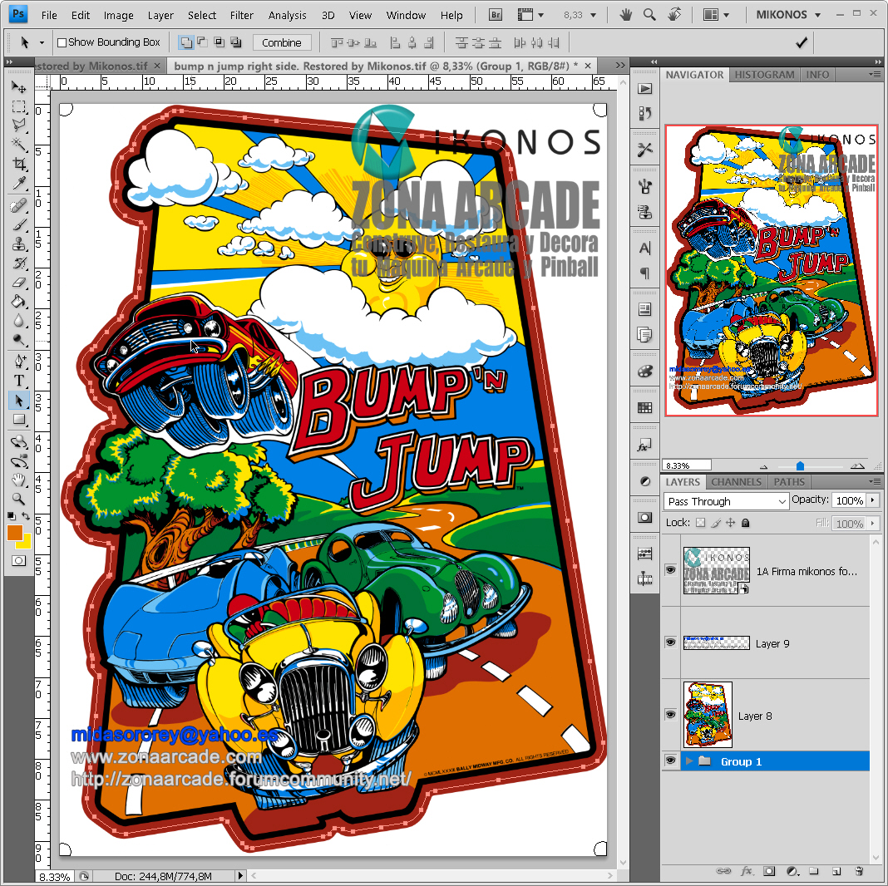888x886 pixels.
Task: Open the Character panel icon
Action: (646, 248)
